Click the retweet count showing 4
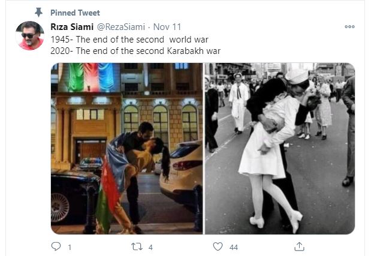The image size is (374, 256). coord(150,247)
